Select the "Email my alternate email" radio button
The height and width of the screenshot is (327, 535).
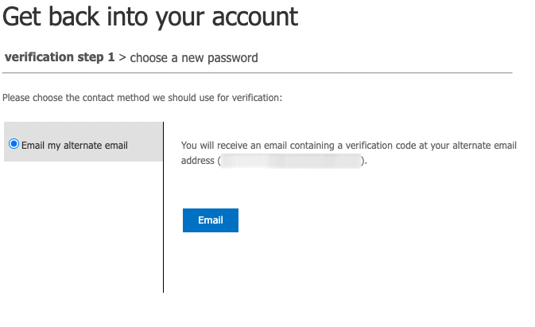coord(14,144)
